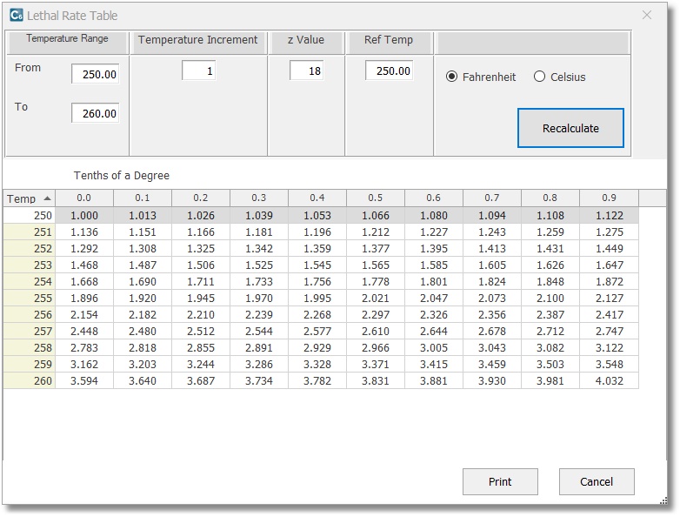Screen dimensions: 680x517
Task: Select the row header for 250
Action: click(29, 215)
